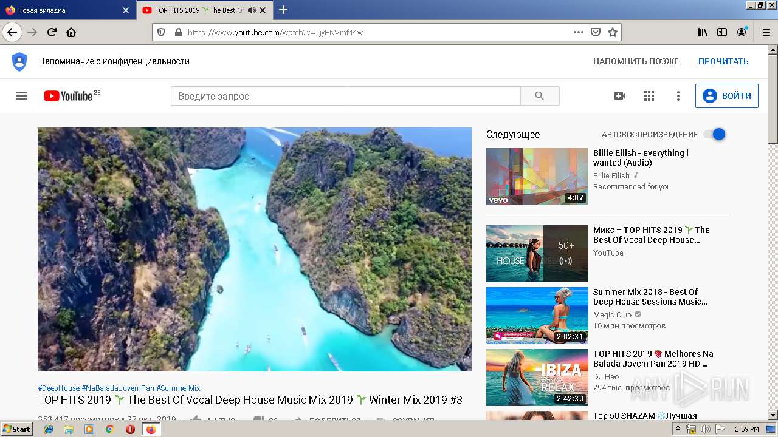Go back using the browser back arrow
The height and width of the screenshot is (437, 778).
pyautogui.click(x=12, y=32)
